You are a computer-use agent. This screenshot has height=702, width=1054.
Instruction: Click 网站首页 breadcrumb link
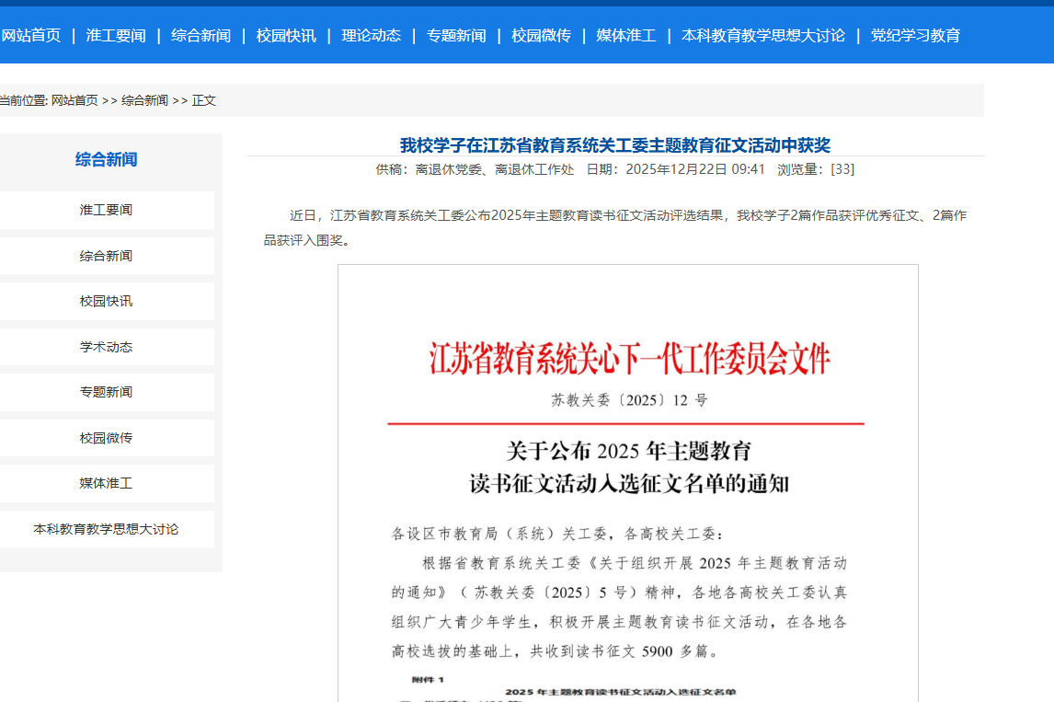point(74,100)
